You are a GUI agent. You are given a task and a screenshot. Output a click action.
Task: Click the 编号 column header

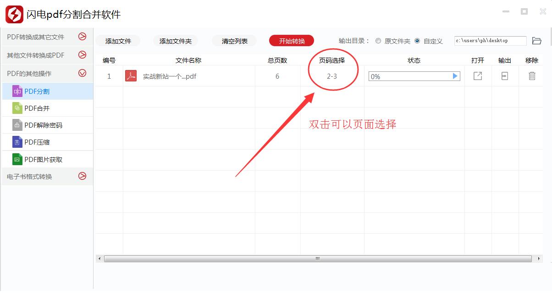[109, 60]
